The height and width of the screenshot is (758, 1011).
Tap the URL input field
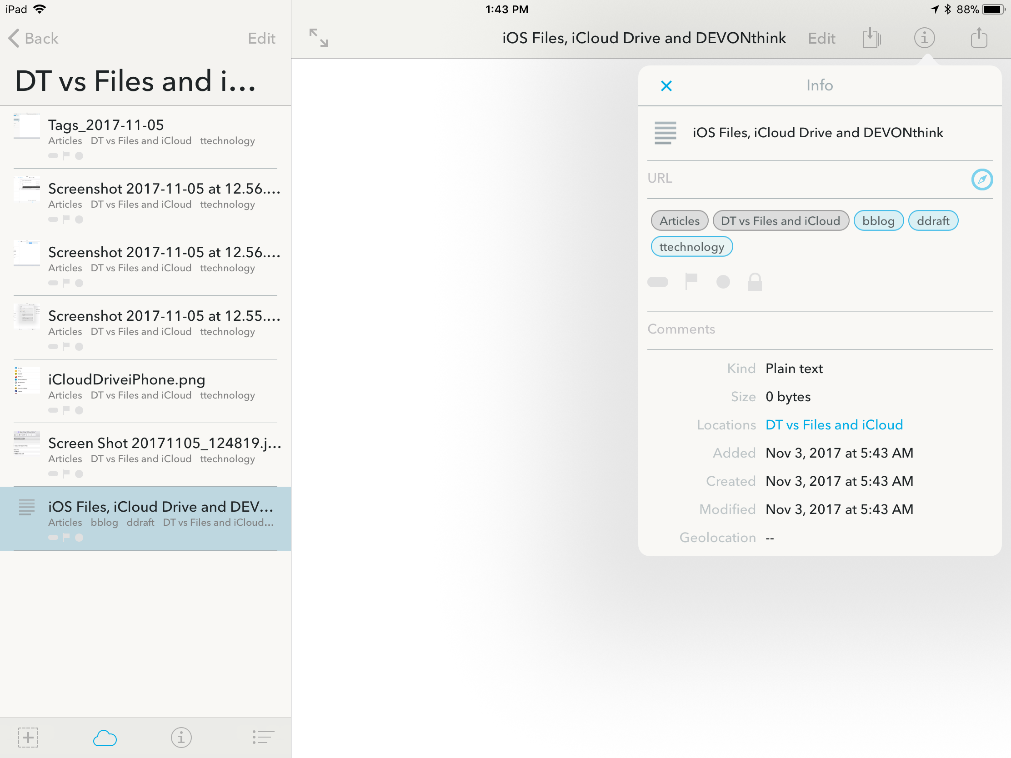coord(807,179)
